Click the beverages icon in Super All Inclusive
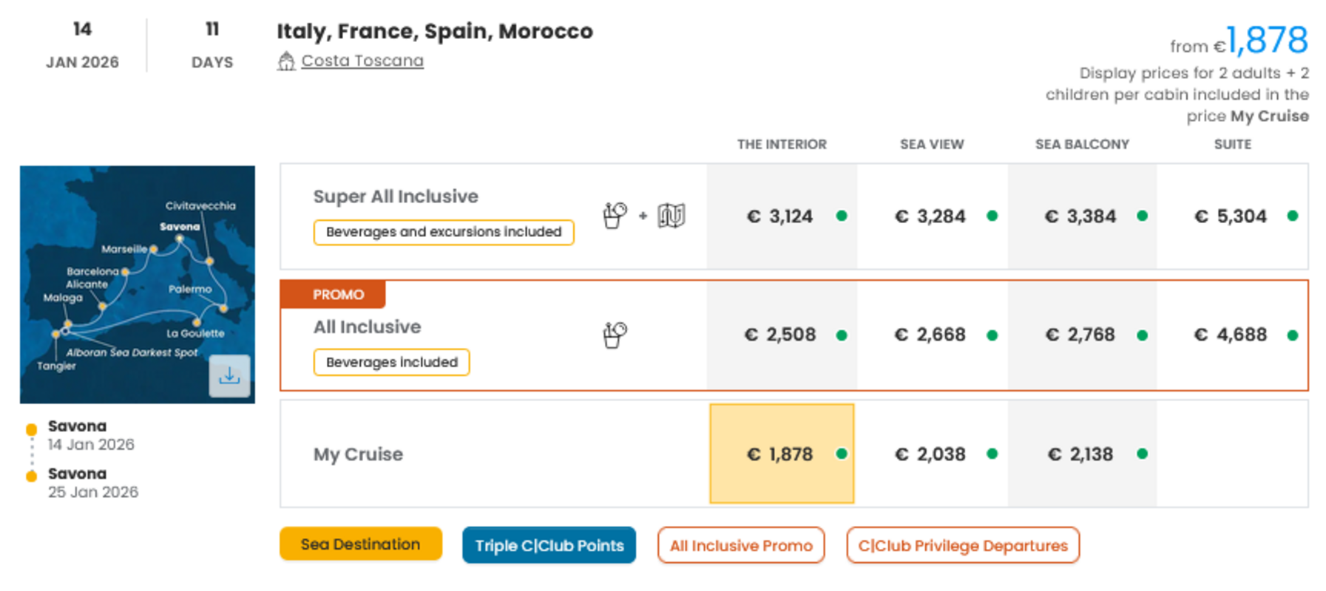The height and width of the screenshot is (591, 1326). [615, 216]
